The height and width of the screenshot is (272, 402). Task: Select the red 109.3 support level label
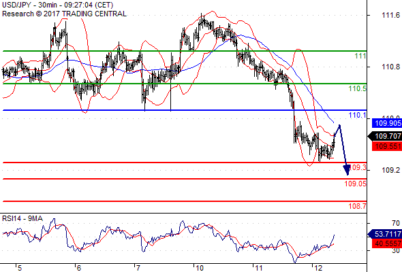coord(358,167)
